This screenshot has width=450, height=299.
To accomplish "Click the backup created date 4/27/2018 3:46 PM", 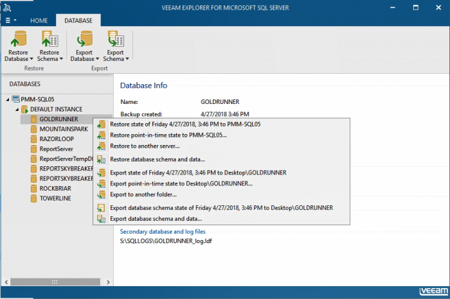I will pos(225,114).
